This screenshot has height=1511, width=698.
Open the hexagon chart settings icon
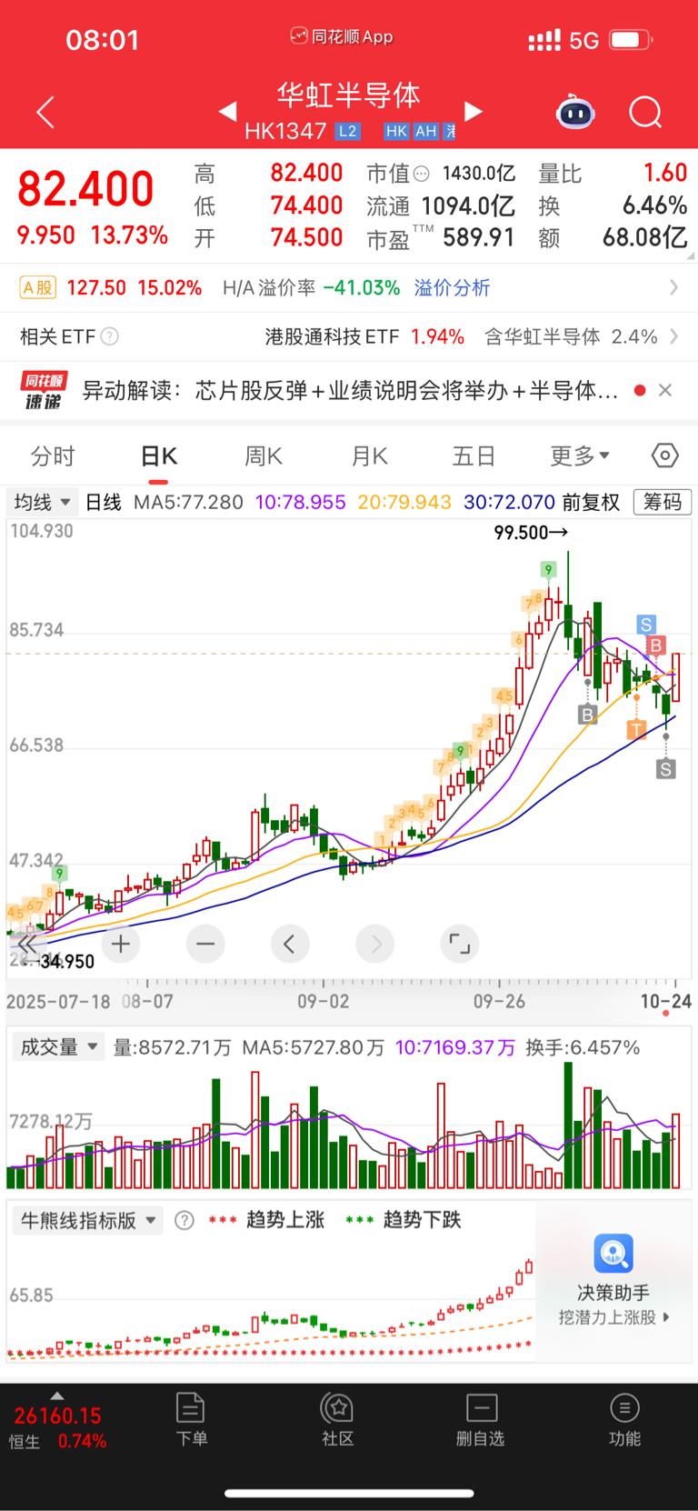click(x=665, y=455)
